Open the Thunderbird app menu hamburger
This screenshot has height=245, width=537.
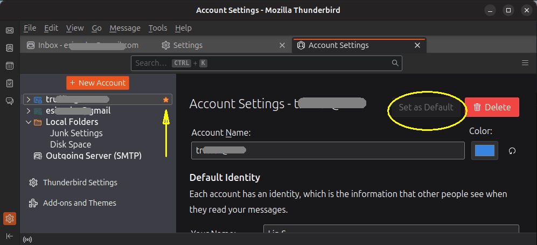coord(525,63)
